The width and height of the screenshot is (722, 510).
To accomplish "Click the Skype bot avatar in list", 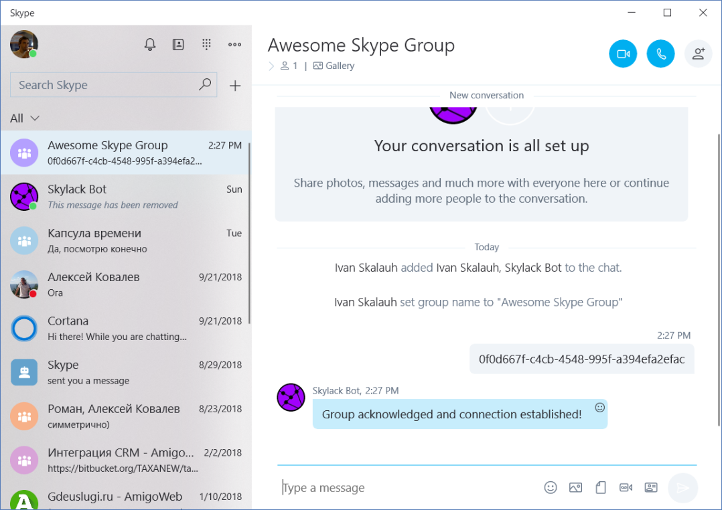I will point(24,372).
